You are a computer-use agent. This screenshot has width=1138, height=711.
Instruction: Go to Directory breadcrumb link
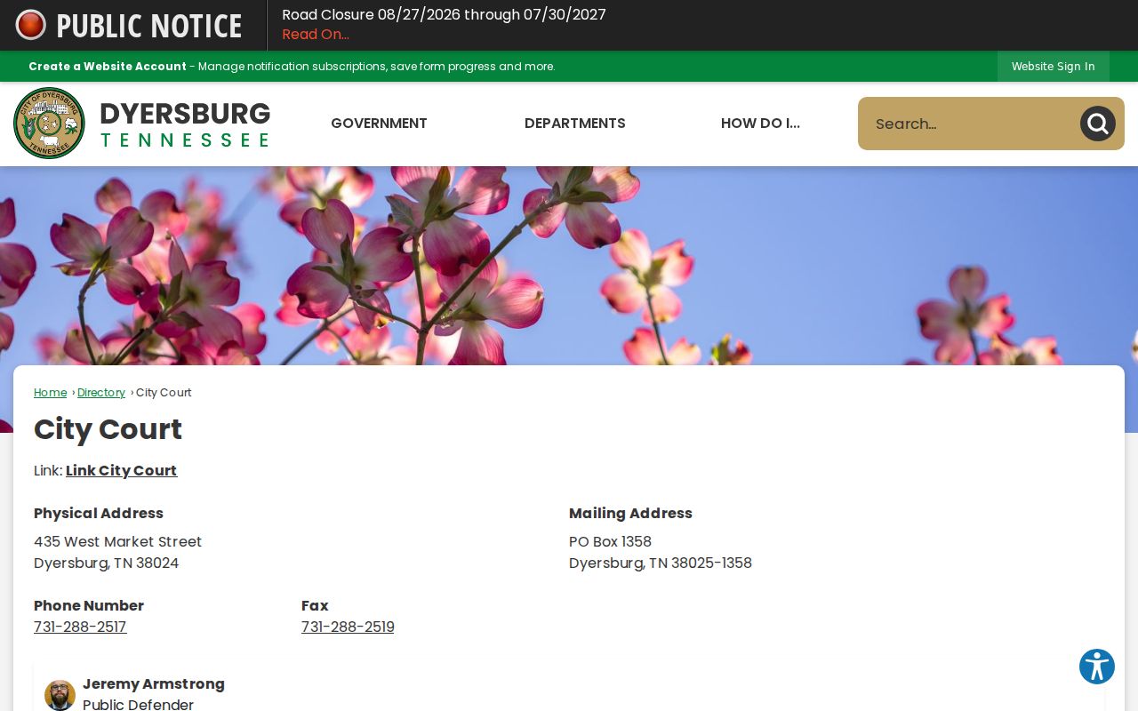tap(101, 393)
